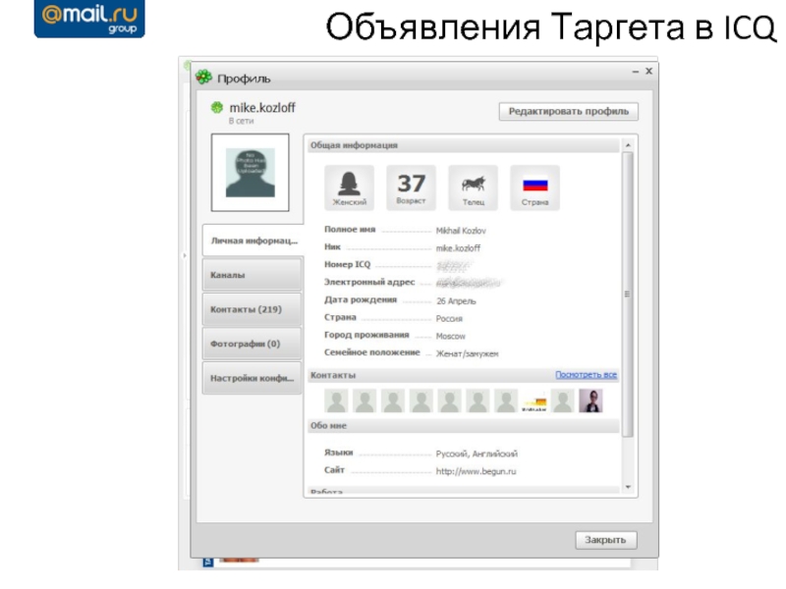Screen dimensions: 786x589
Task: Open the Фотографии (0) tab
Action: point(253,344)
